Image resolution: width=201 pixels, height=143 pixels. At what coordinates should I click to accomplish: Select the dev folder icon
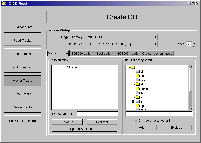pos(138,80)
